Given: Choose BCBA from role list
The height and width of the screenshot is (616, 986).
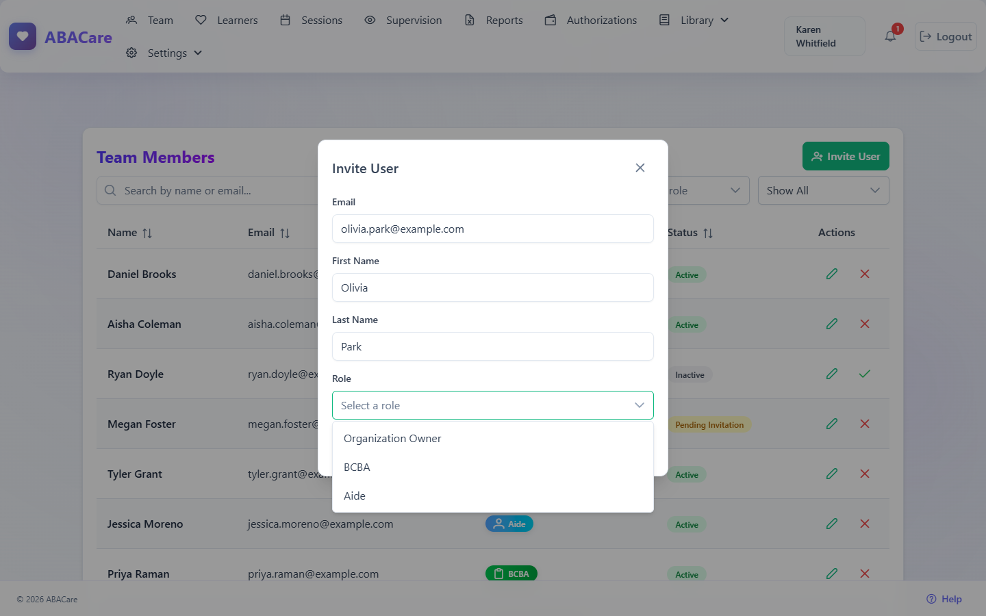Looking at the screenshot, I should click(493, 467).
